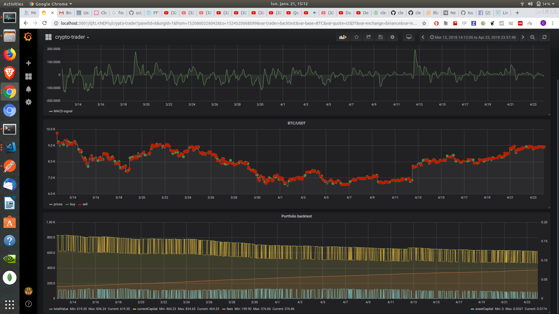Viewport: 559px width, 314px height.
Task: Shift time range backward with left arrow
Action: pyautogui.click(x=423, y=37)
